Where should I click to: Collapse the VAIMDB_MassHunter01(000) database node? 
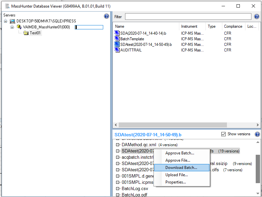12,27
